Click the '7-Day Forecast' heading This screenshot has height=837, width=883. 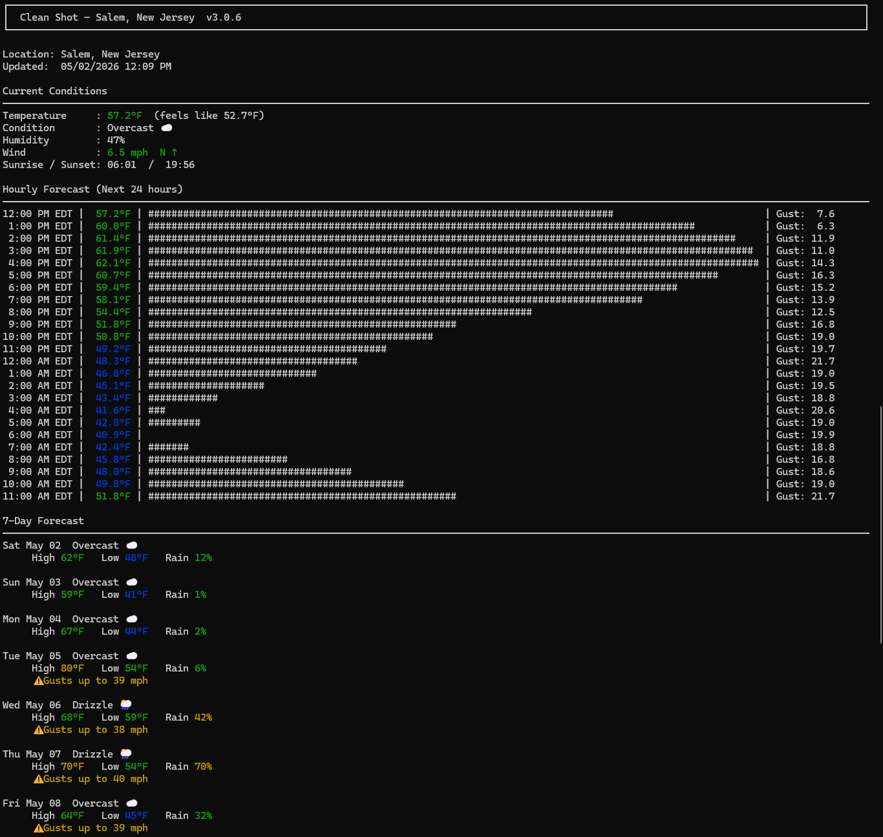pos(43,521)
